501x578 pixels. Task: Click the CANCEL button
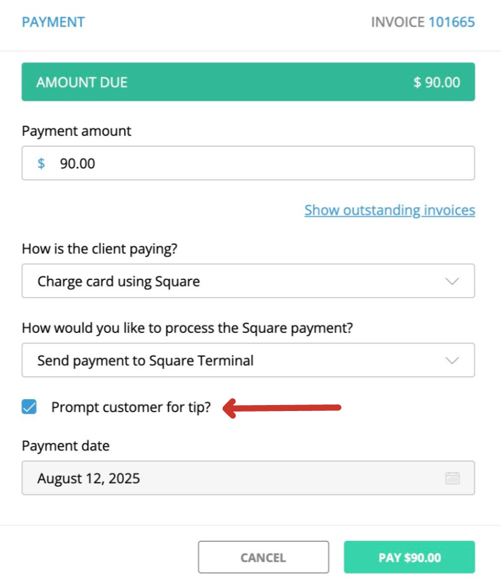coord(263,557)
